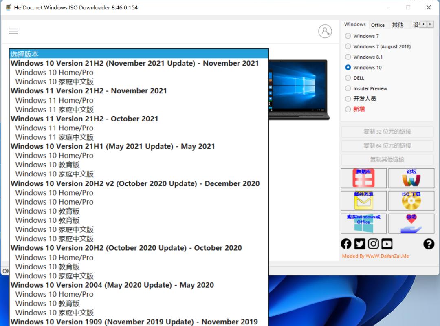The image size is (440, 326).
Task: Select the Windows 7 radio button
Action: [348, 36]
